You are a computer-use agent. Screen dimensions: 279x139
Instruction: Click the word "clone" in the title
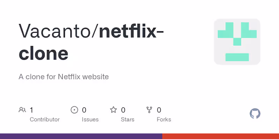[43, 54]
